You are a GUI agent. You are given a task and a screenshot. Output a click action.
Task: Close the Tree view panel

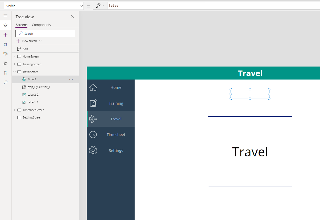point(73,17)
